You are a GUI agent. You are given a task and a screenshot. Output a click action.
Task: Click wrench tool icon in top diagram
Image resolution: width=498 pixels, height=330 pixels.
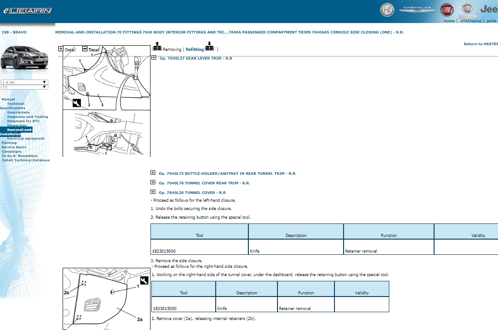77,103
